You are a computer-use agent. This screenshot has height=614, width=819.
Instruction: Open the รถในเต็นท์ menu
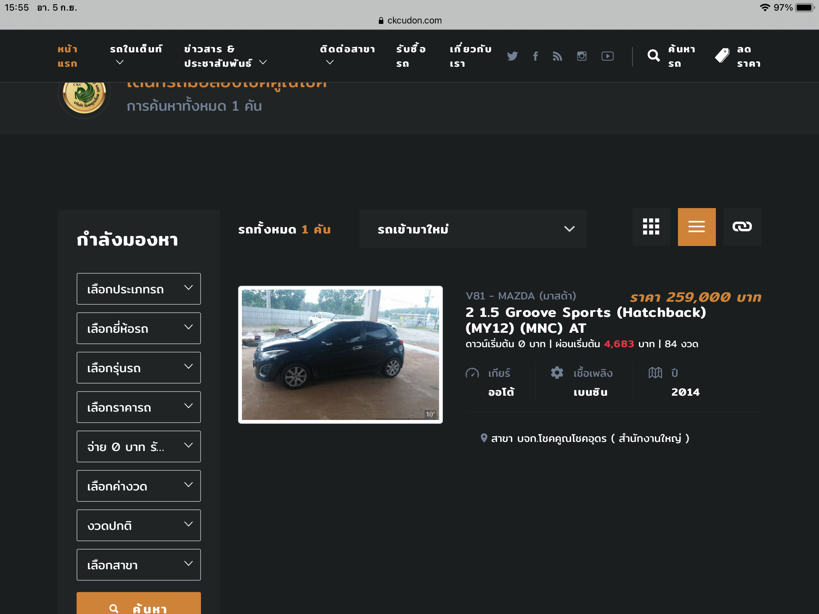point(136,55)
